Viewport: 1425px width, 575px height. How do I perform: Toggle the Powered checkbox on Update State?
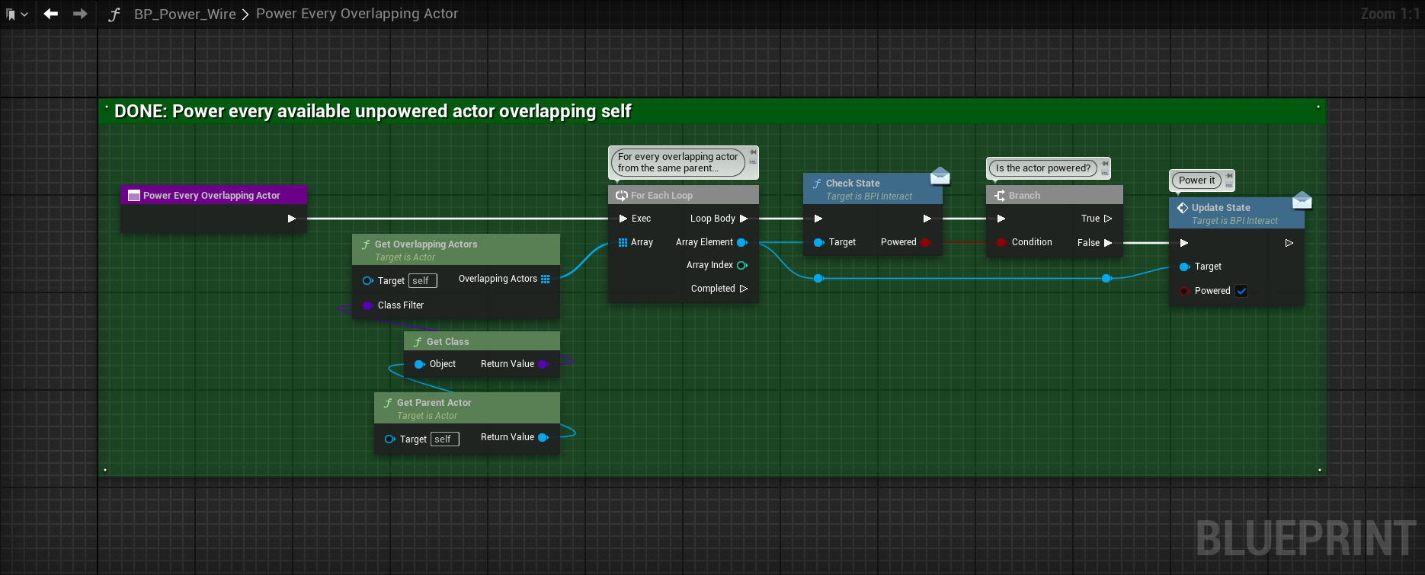pos(1241,291)
